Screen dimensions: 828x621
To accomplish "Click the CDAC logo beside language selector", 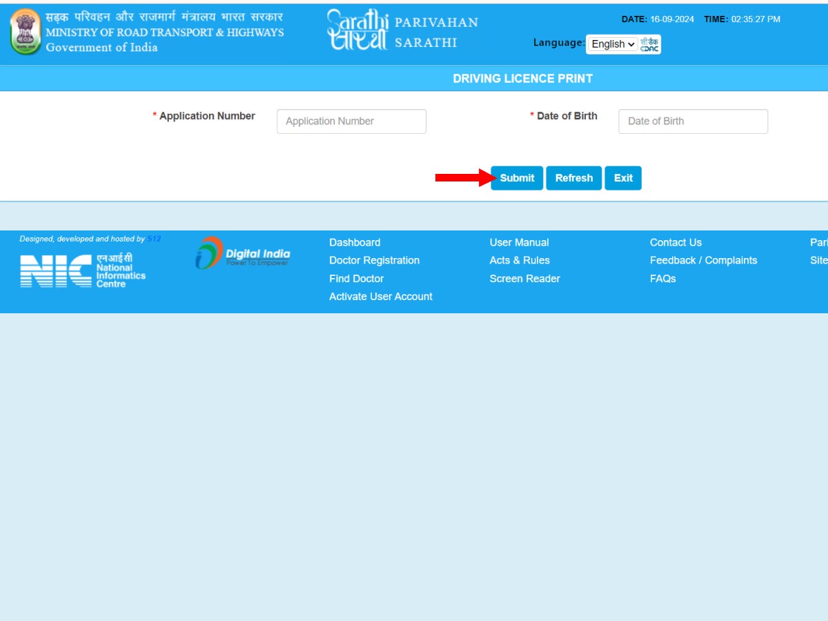I will pos(649,44).
